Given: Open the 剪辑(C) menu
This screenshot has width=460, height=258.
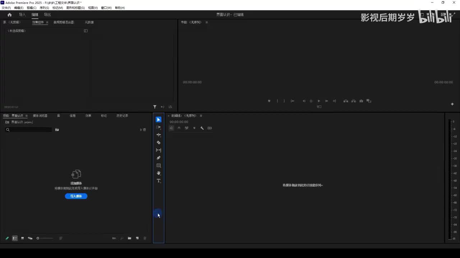Looking at the screenshot, I should 32,8.
